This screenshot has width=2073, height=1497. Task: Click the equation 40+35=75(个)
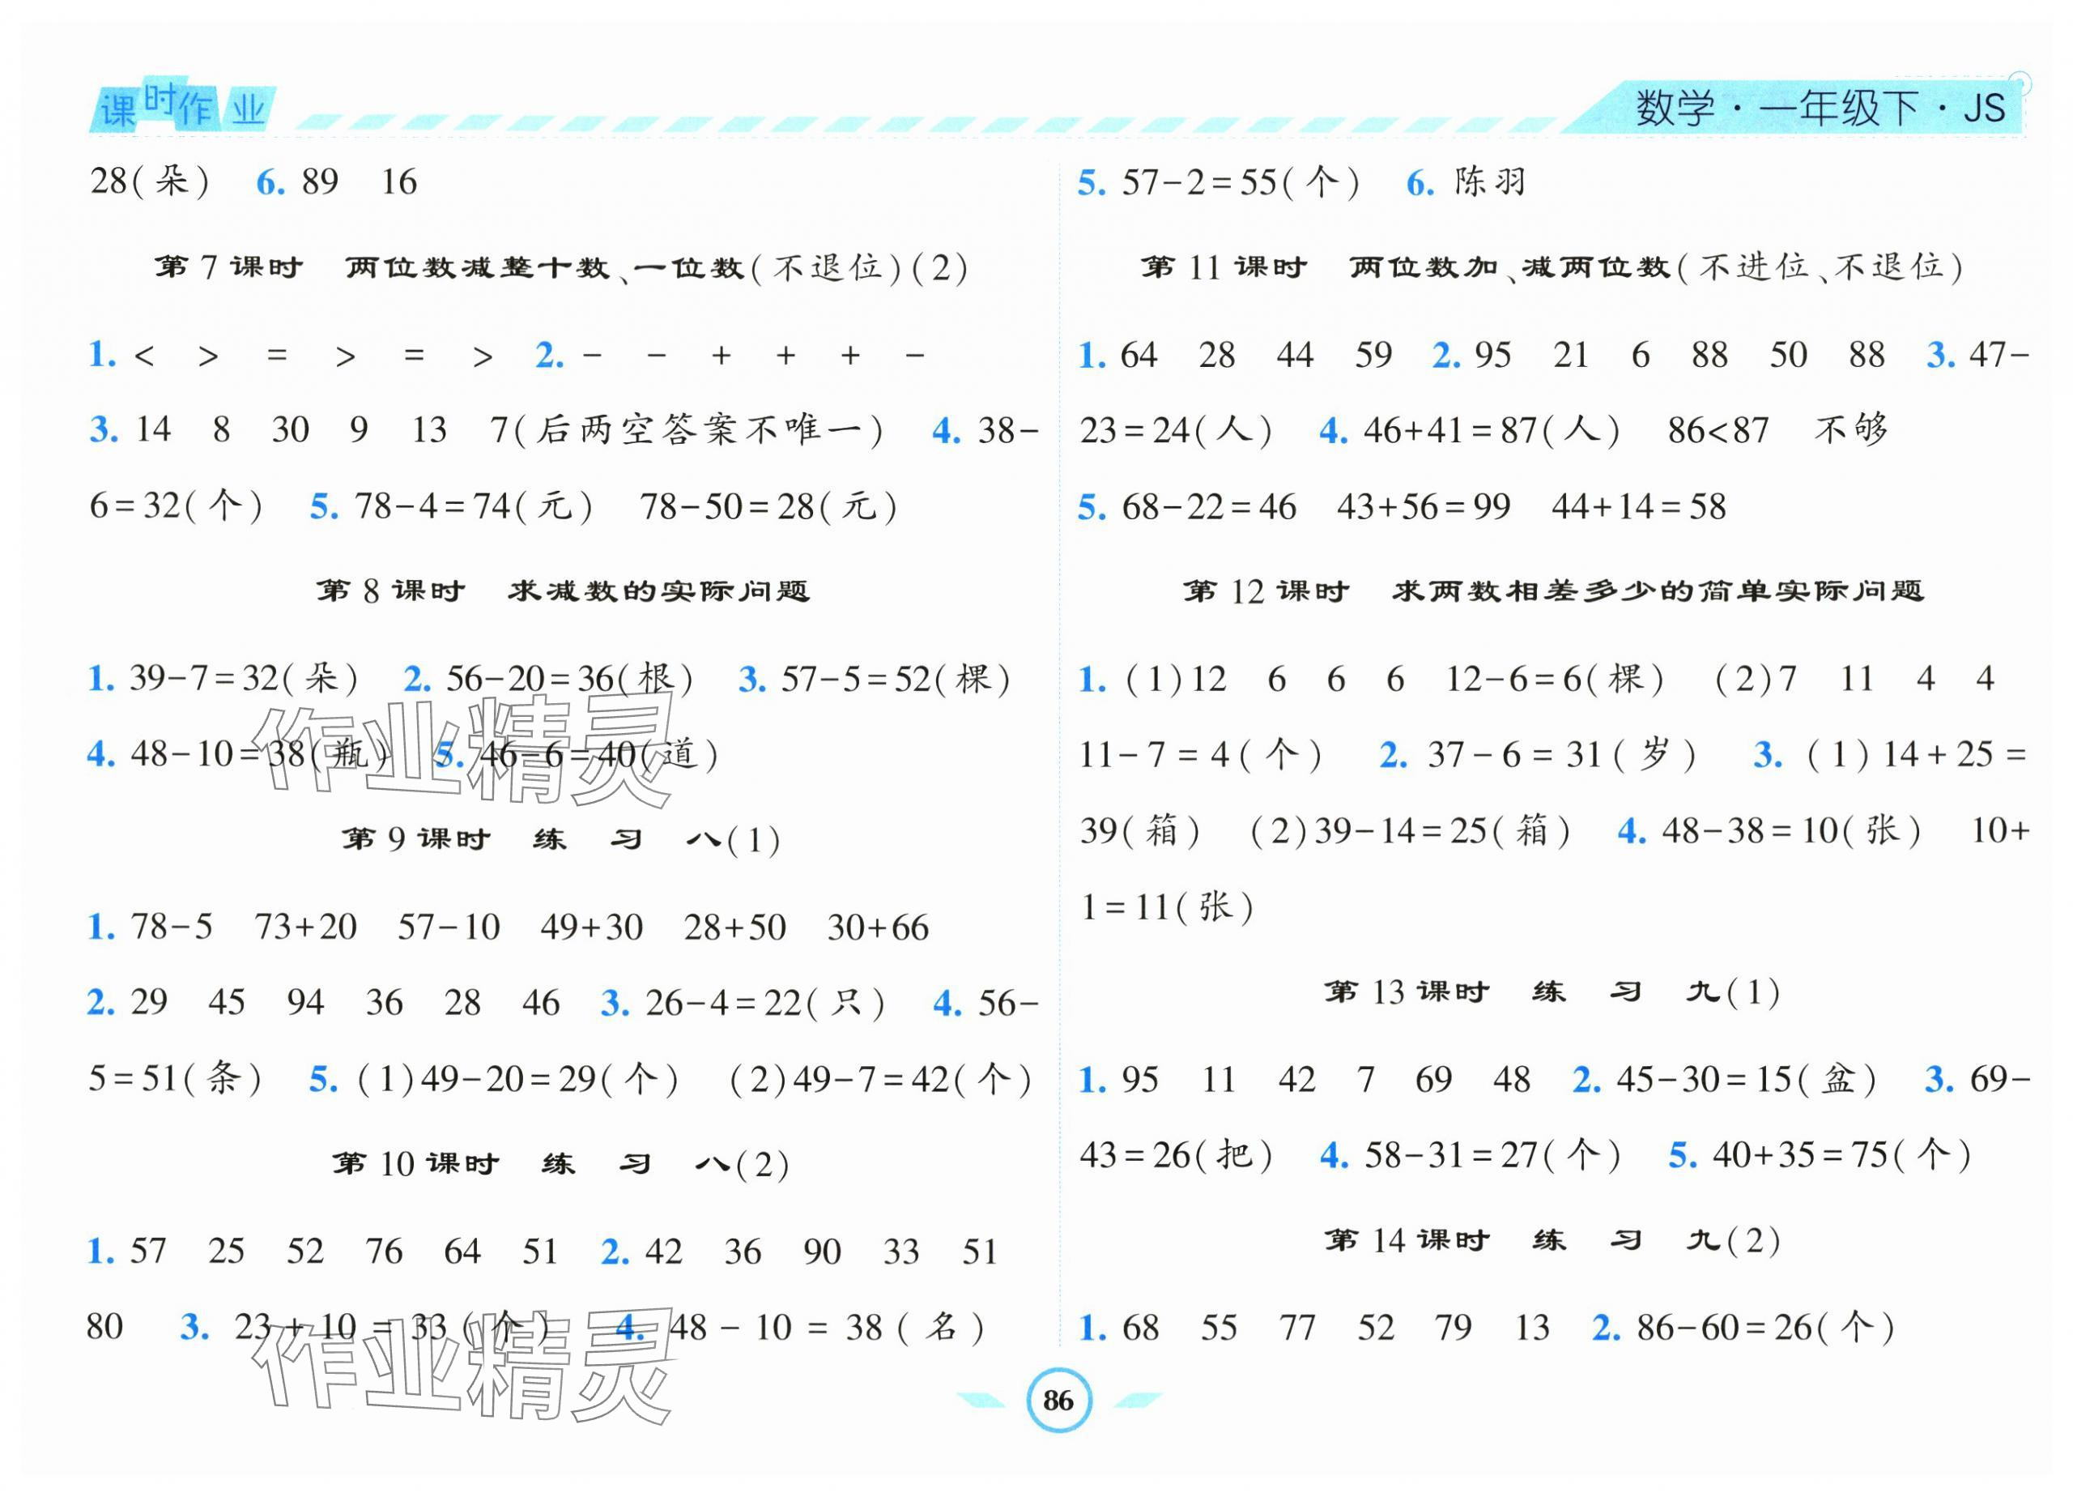click(1841, 1155)
